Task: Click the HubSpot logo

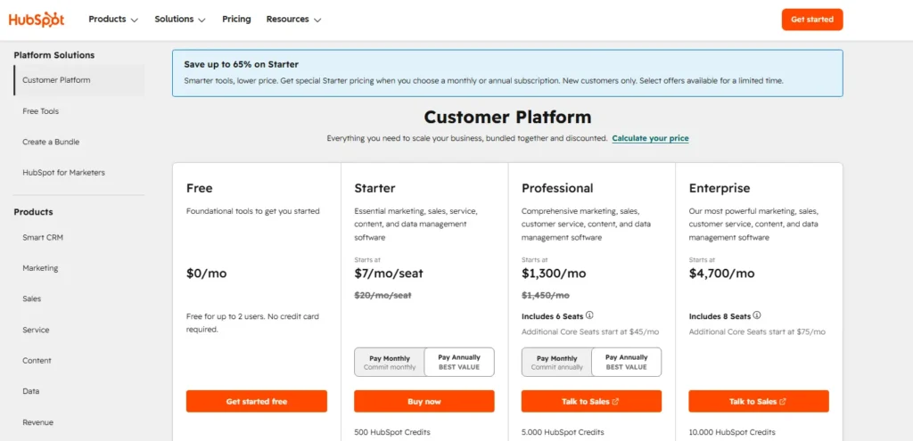Action: (x=36, y=20)
